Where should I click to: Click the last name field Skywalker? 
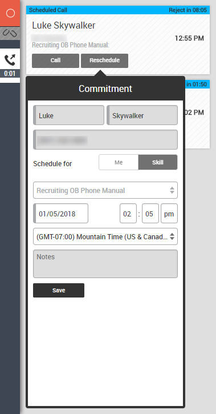tap(142, 115)
